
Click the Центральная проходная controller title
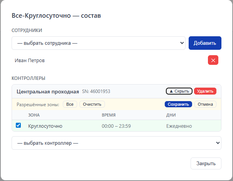[48, 91]
